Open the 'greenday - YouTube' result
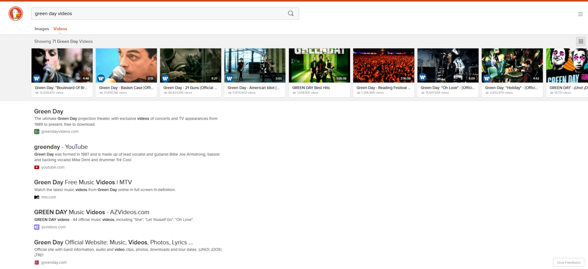Image resolution: width=588 pixels, height=269 pixels. pos(61,147)
